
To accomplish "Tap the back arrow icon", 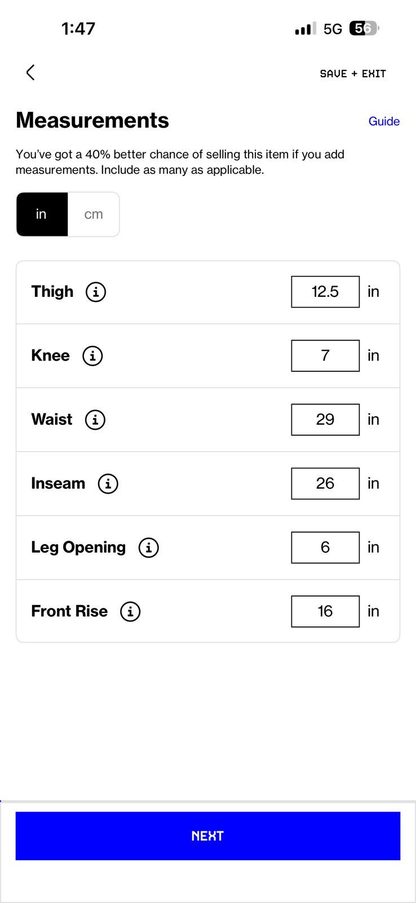I will [x=30, y=72].
